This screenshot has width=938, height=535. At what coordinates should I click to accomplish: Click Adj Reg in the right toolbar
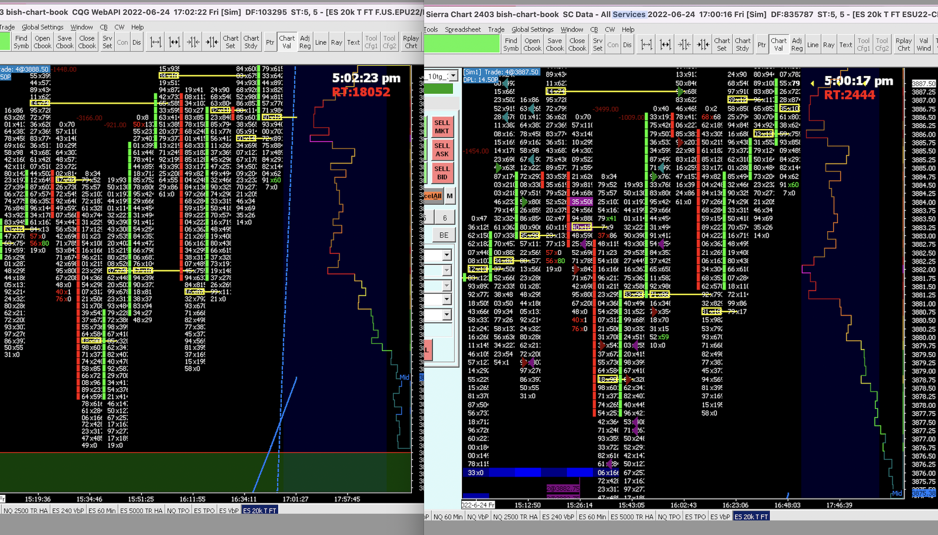[797, 44]
